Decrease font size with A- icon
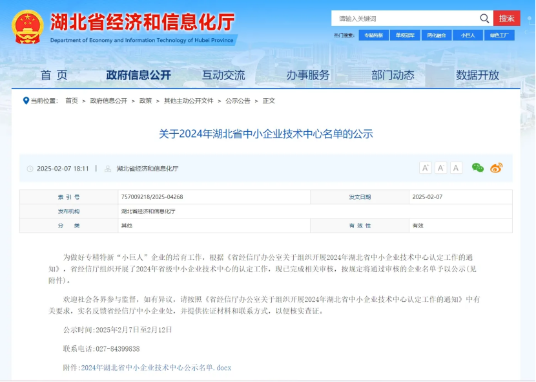Viewport: 536px width, 382px height. coord(440,167)
